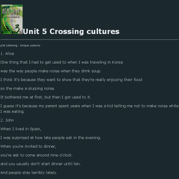The height and width of the screenshot is (179, 179).
Task: Click 'When I lived in Spain,' line
Action: (x=21, y=129)
